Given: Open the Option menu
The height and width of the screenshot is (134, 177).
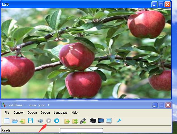Looking at the screenshot, I should pyautogui.click(x=32, y=113).
